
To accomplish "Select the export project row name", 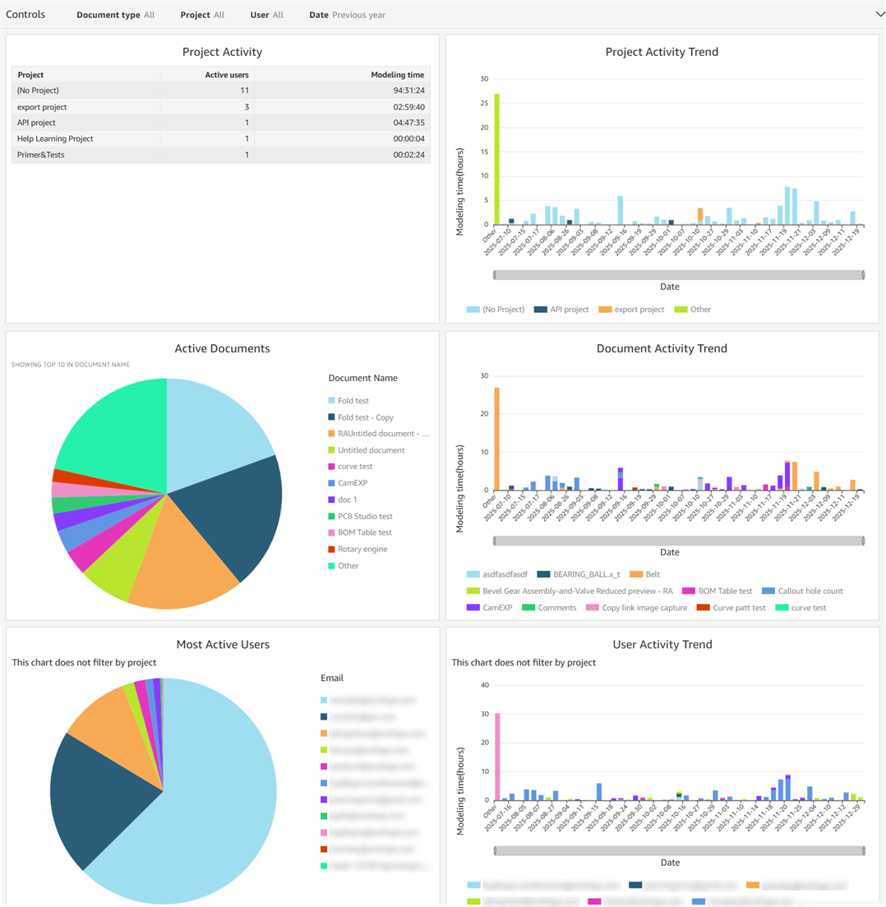I will [42, 107].
